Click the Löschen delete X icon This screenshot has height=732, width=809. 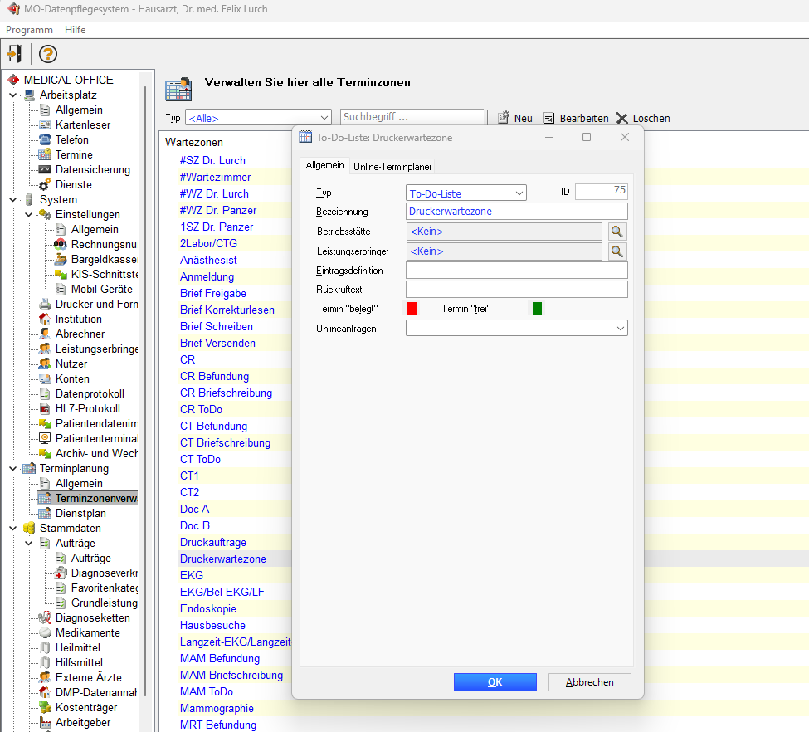(x=622, y=118)
